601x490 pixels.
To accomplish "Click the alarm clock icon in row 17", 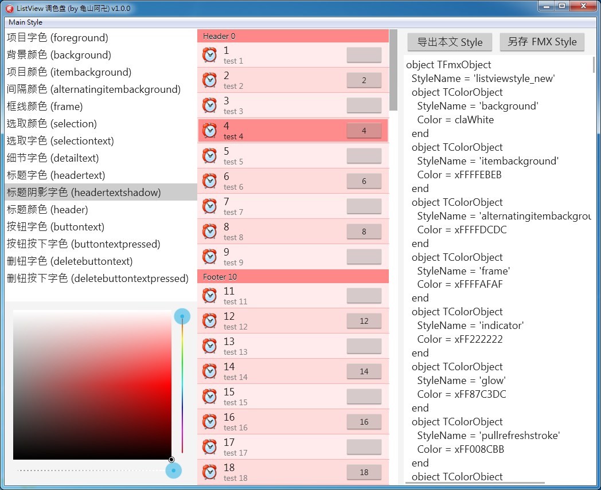I will (210, 447).
